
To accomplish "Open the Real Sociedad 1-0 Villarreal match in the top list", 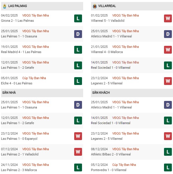I will [111, 68].
